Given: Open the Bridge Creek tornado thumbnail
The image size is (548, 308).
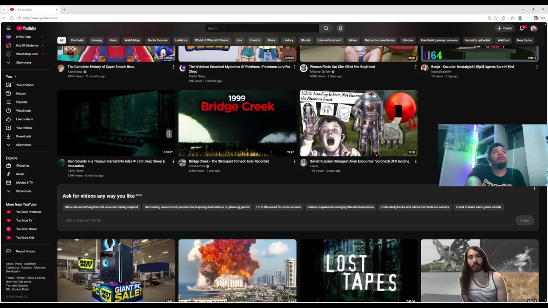Looking at the screenshot, I should (x=237, y=123).
